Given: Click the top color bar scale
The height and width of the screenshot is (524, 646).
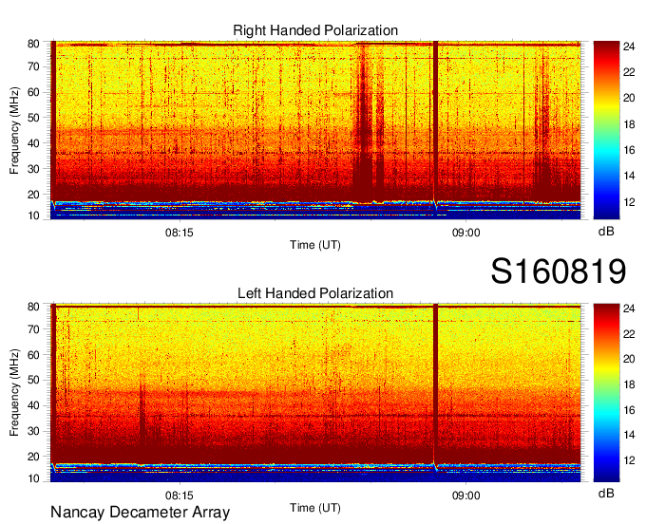Looking at the screenshot, I should [x=606, y=130].
